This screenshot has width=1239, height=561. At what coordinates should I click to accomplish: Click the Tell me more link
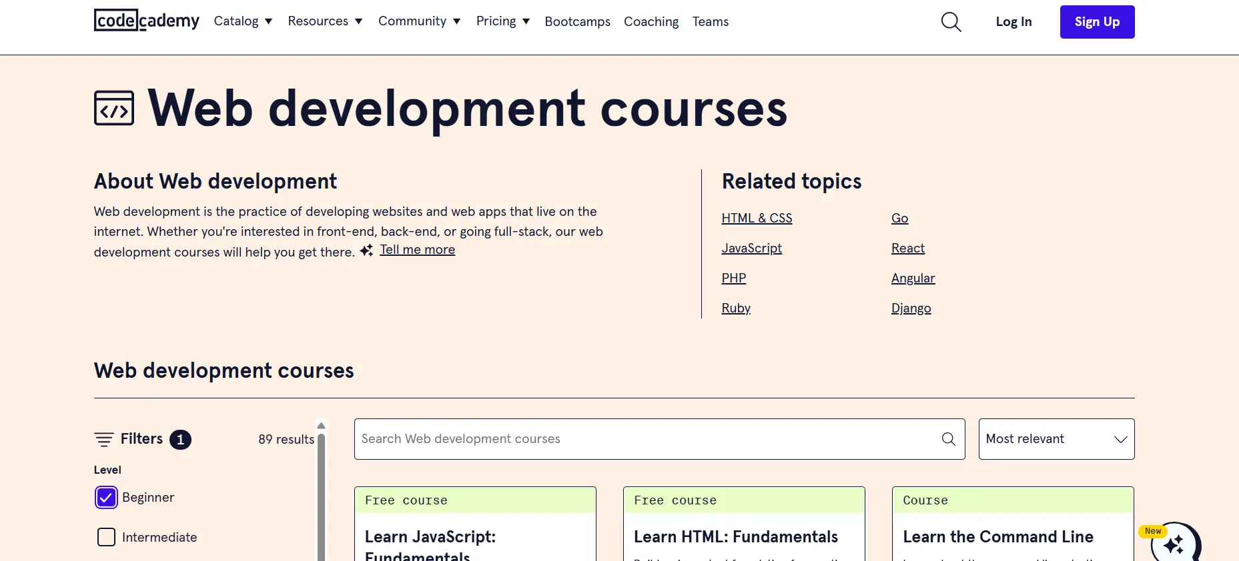tap(418, 250)
